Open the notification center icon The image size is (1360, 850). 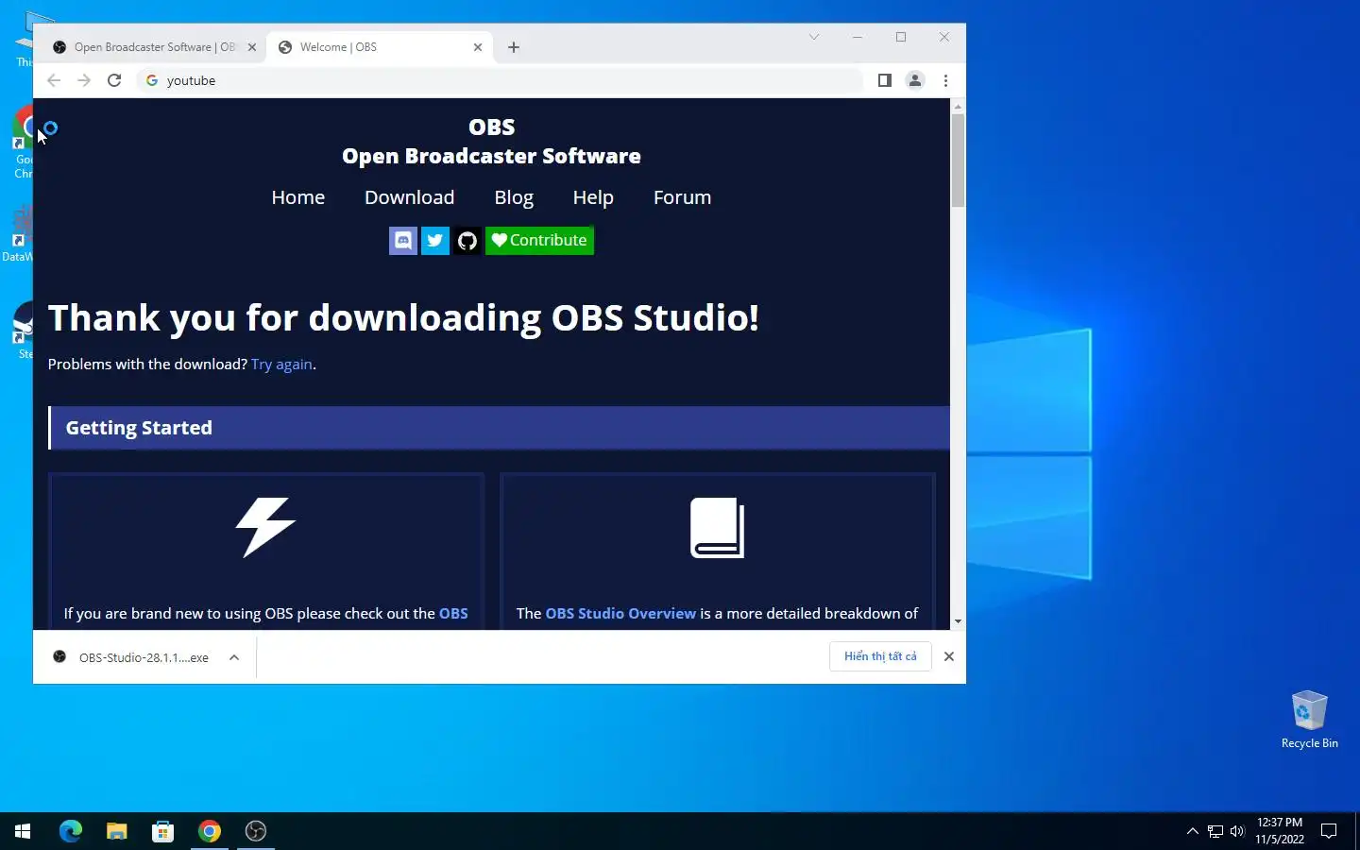(1329, 831)
